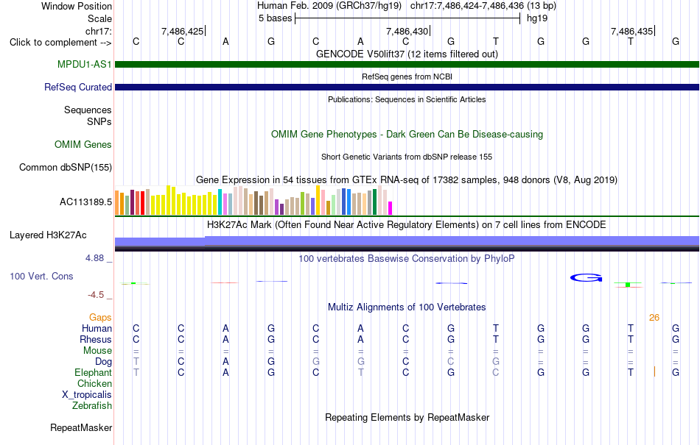Open the GENCODE V50lift37 track title
The width and height of the screenshot is (700, 445).
(407, 54)
